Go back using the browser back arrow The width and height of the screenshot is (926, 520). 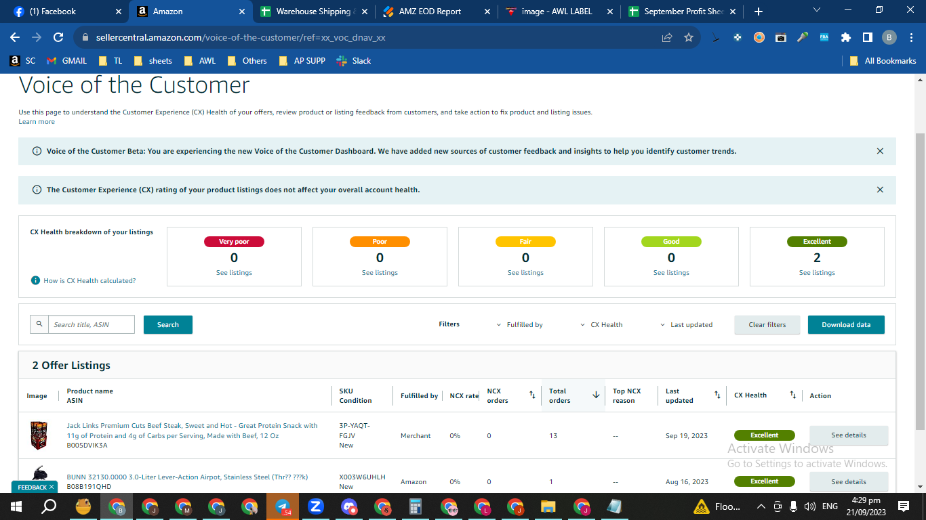15,38
